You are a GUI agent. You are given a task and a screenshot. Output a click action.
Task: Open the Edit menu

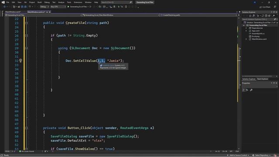pyautogui.click(x=14, y=2)
